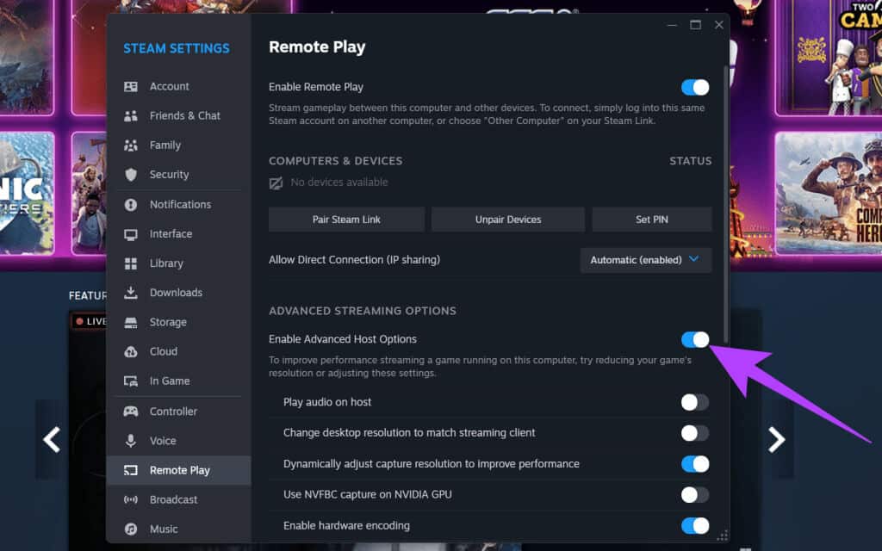Click the Voice microphone icon
This screenshot has height=551, width=882.
[131, 441]
